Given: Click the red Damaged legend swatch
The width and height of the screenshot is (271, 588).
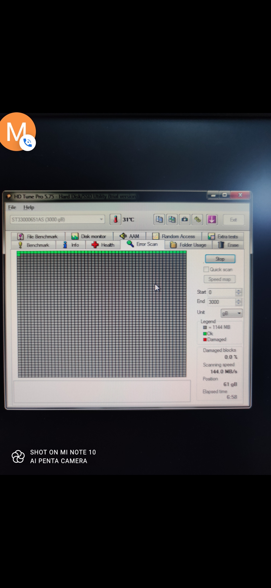Looking at the screenshot, I should click(205, 340).
